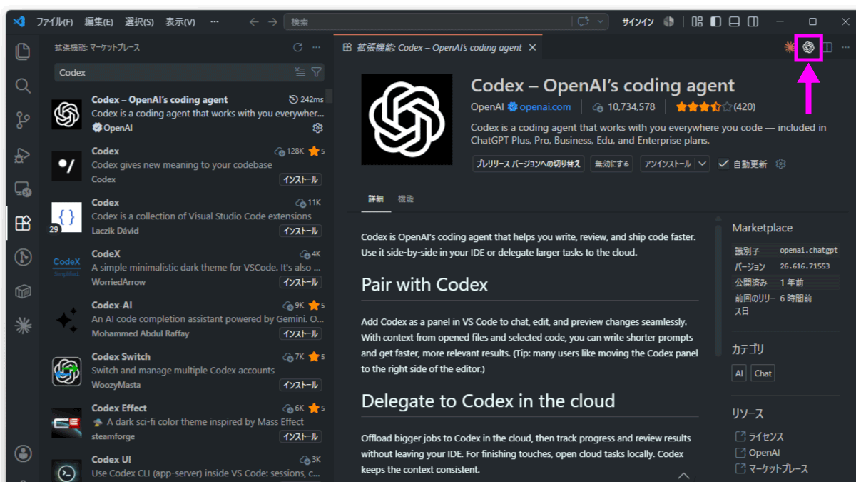Click the round icon beside サインイン
The height and width of the screenshot is (482, 856).
click(x=669, y=22)
